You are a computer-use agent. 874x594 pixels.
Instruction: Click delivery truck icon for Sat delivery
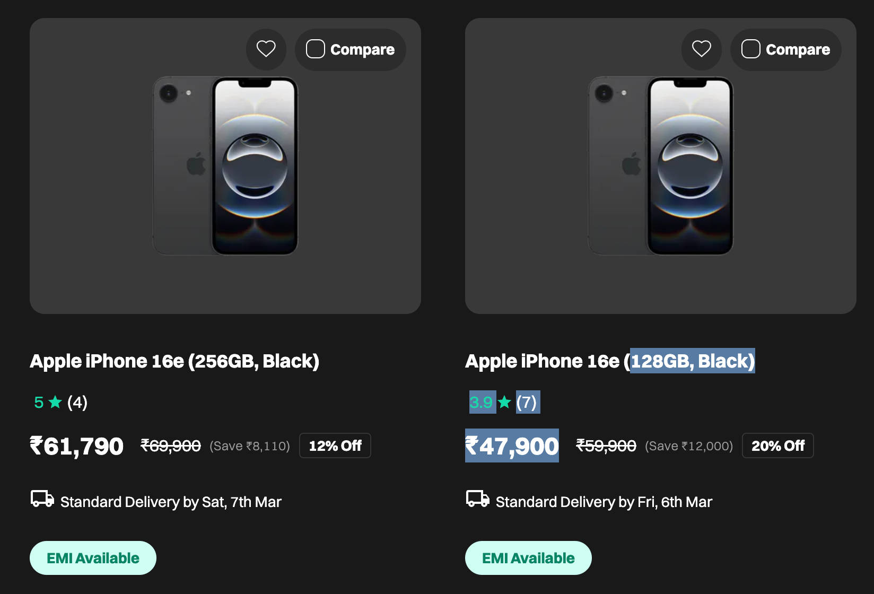tap(42, 499)
